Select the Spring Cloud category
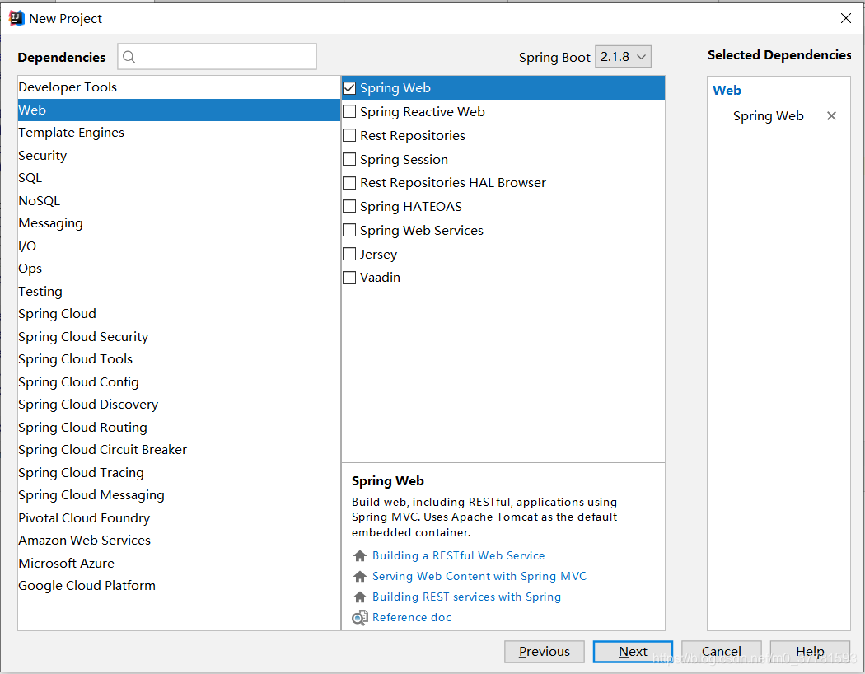The height and width of the screenshot is (674, 865). pos(179,314)
